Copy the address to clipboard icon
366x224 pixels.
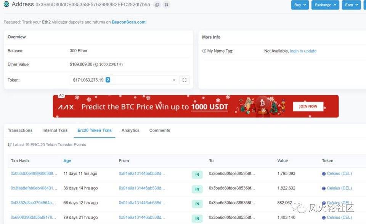(157, 5)
